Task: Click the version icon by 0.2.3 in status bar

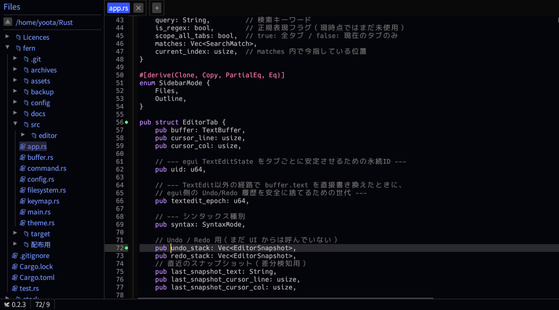Action: 7,305
